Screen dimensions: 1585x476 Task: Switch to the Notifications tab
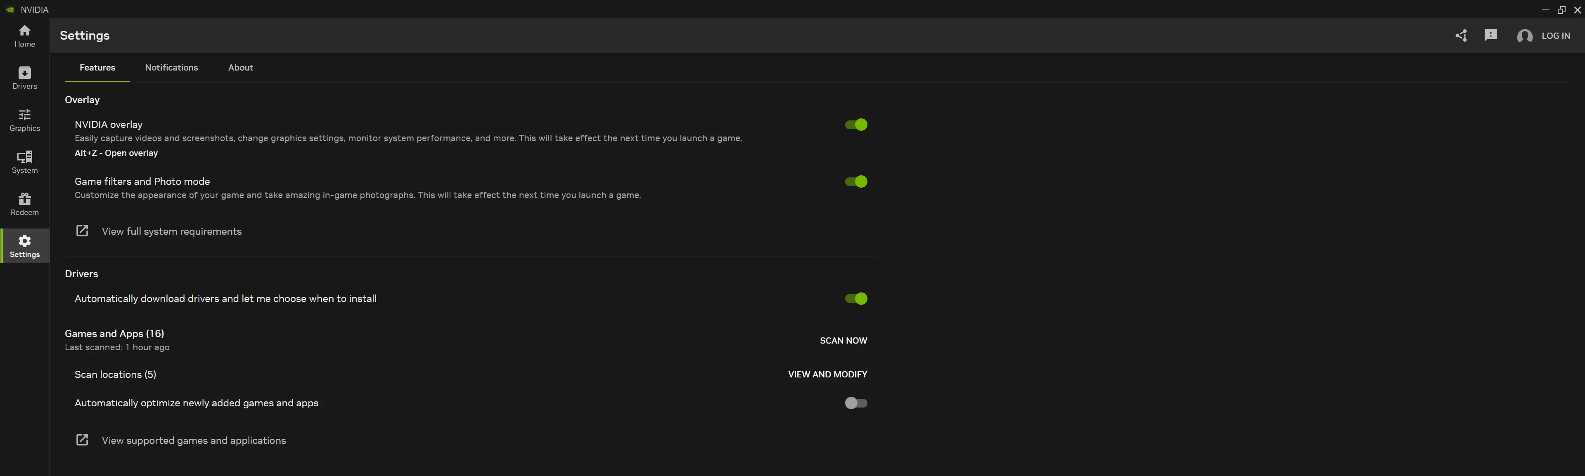point(171,68)
